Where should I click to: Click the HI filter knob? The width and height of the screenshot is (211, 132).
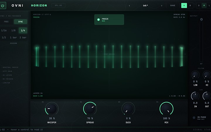coord(207,75)
